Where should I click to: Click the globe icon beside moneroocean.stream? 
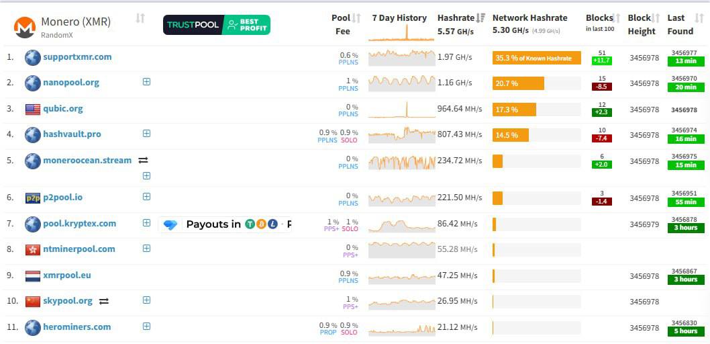pyautogui.click(x=33, y=161)
